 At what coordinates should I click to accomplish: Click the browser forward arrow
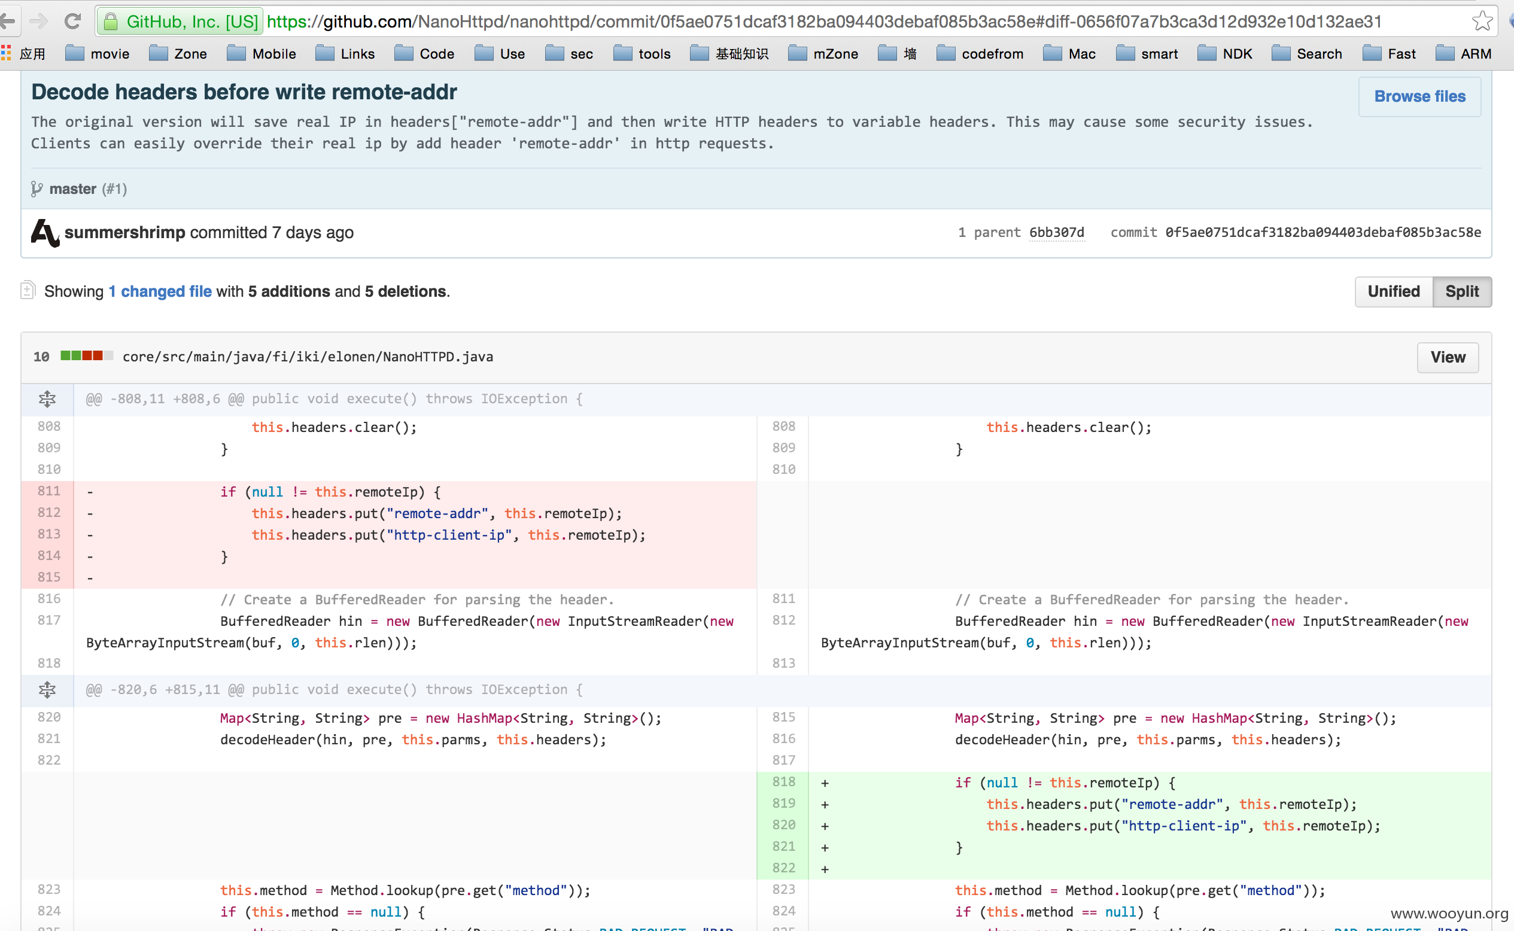[x=39, y=22]
